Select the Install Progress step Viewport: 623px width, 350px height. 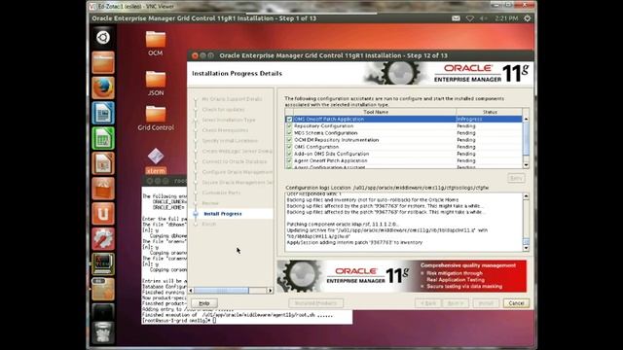(223, 214)
